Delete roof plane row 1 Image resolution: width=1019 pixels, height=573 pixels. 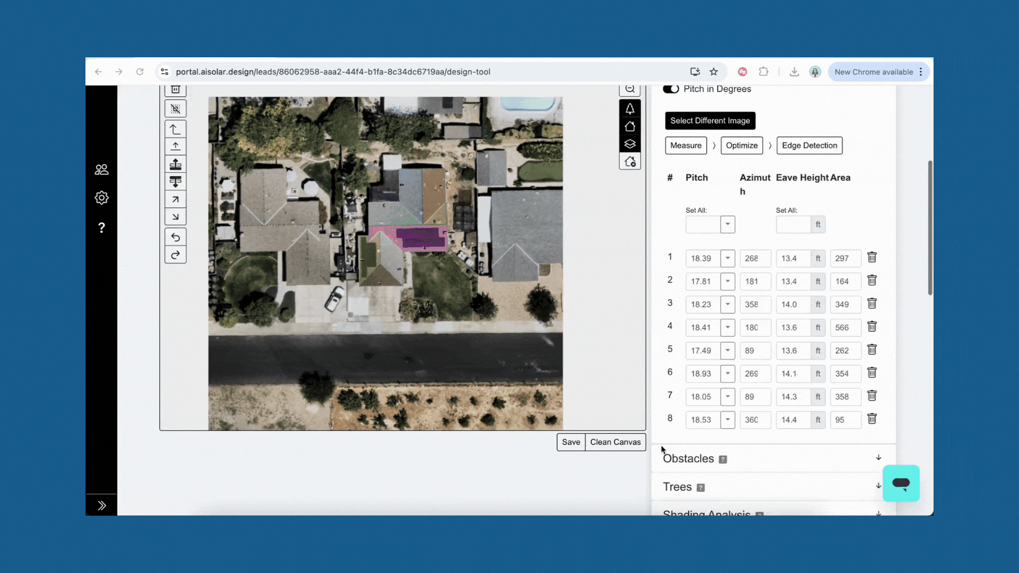click(x=872, y=257)
